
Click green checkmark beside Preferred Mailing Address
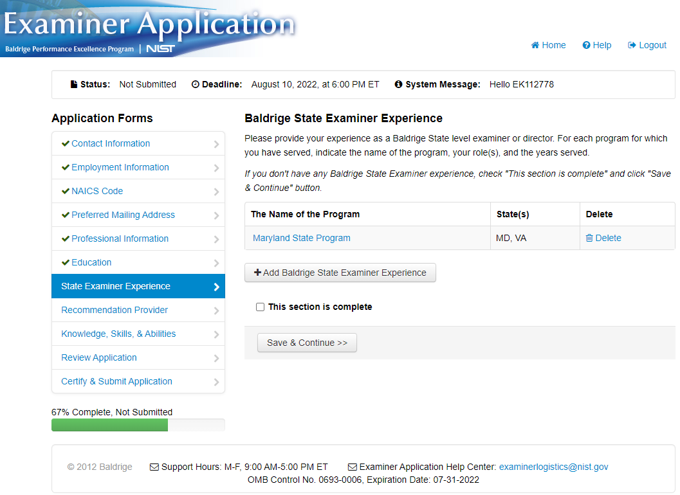point(66,215)
